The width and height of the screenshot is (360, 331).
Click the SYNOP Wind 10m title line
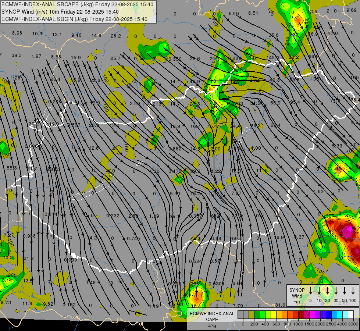point(60,12)
